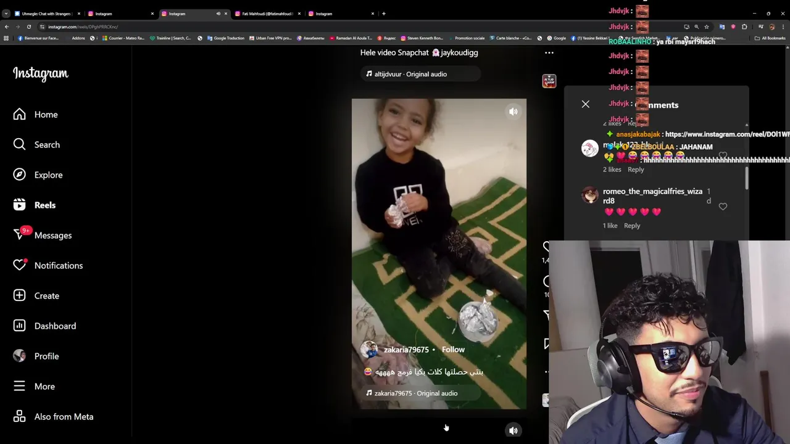
Task: Open the Ramadan Al Aoula bookmark
Action: tap(351, 38)
